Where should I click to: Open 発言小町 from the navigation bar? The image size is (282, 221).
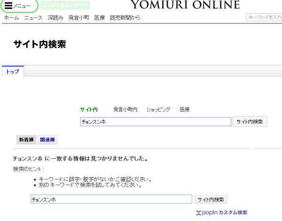[x=79, y=17]
